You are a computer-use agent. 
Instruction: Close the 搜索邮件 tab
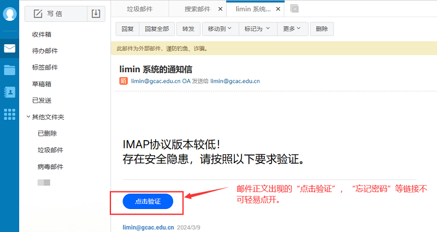point(220,9)
